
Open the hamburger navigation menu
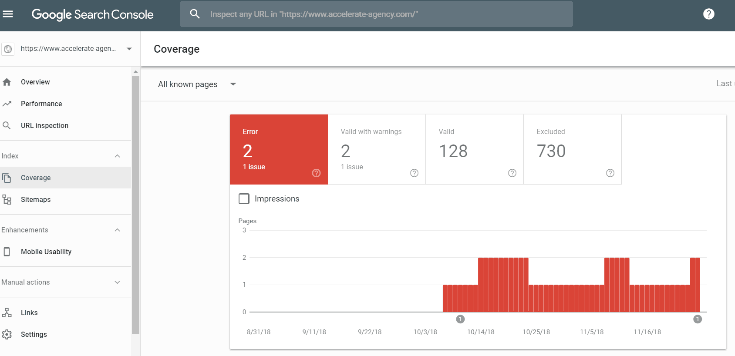coord(8,14)
